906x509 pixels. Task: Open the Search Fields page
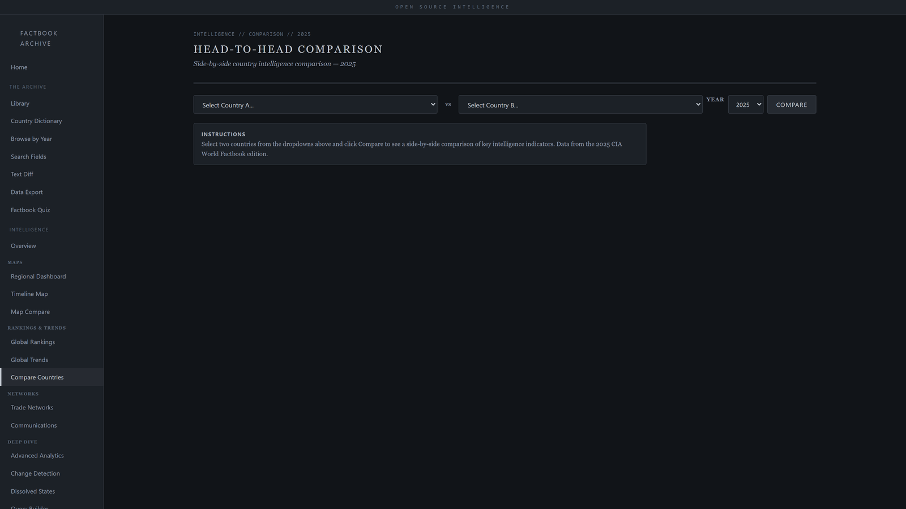coord(28,157)
